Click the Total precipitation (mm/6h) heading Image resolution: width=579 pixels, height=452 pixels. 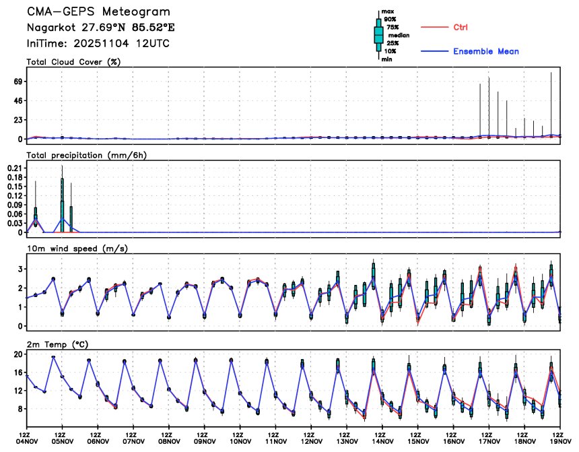tap(87, 155)
